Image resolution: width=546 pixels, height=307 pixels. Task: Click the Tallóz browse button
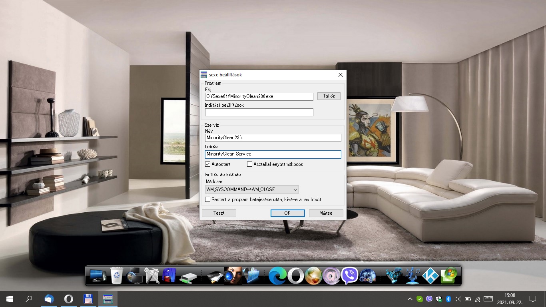pyautogui.click(x=329, y=96)
